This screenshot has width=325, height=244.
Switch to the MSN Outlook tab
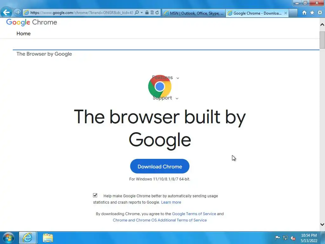pos(194,13)
